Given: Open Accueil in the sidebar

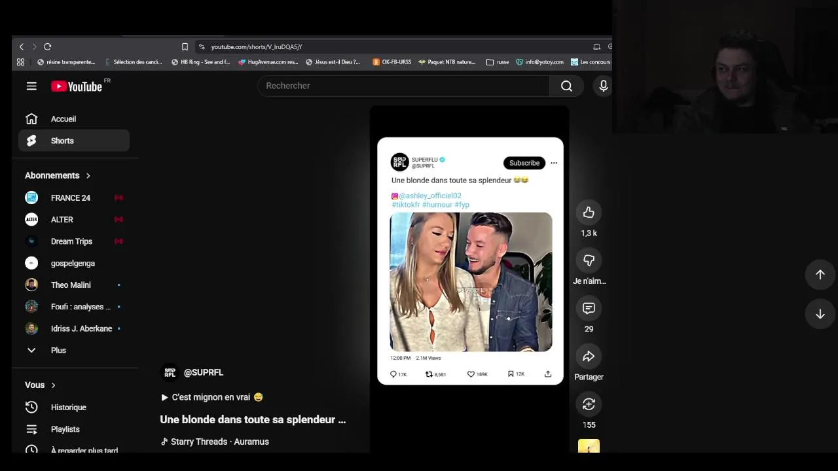Looking at the screenshot, I should (x=74, y=119).
